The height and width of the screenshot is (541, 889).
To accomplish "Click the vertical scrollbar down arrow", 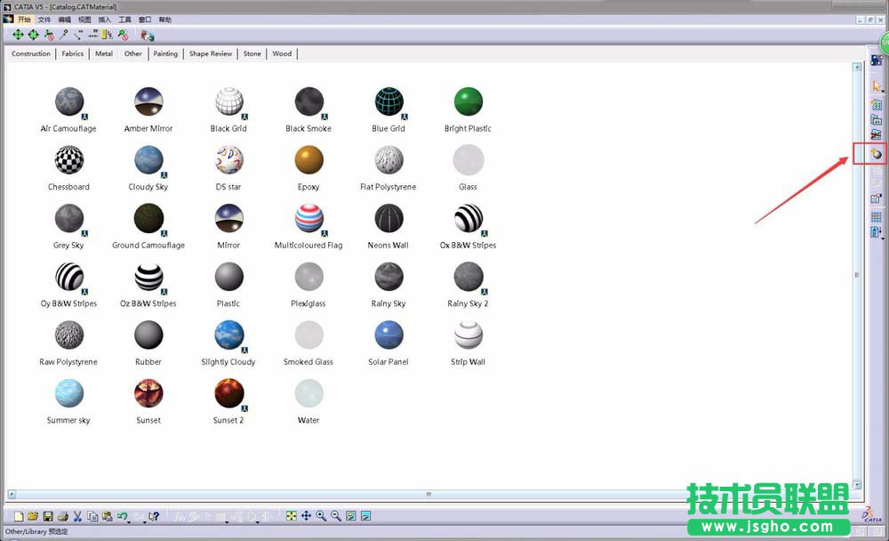I will pos(857,485).
